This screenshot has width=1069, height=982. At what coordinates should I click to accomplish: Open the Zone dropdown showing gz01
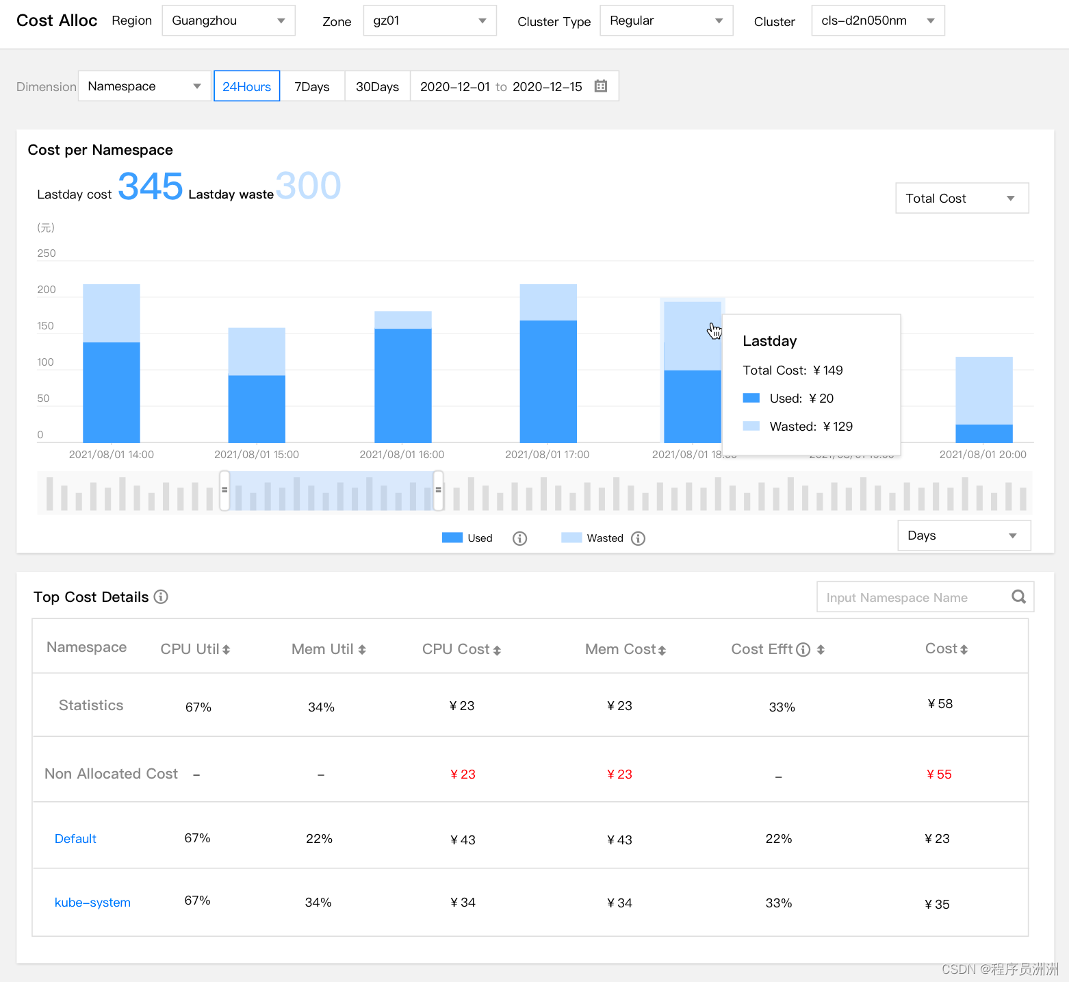[x=430, y=21]
